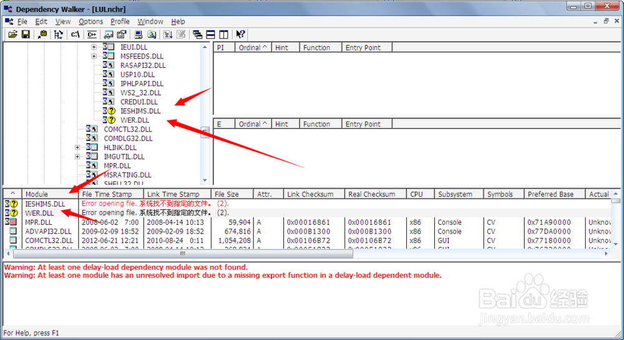Expand the MSFEEDS.DLL tree node
This screenshot has height=340, width=624.
94,56
